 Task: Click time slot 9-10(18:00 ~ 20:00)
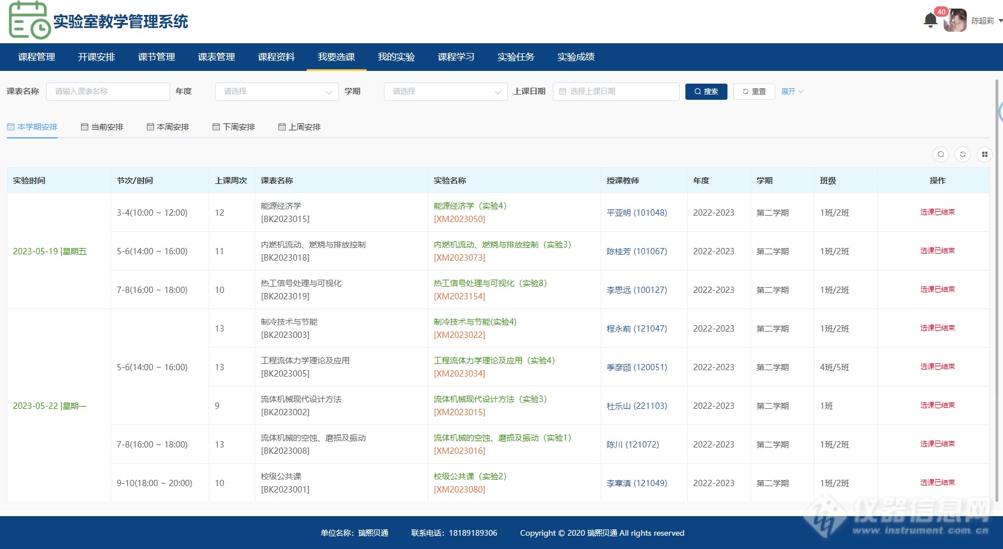154,483
